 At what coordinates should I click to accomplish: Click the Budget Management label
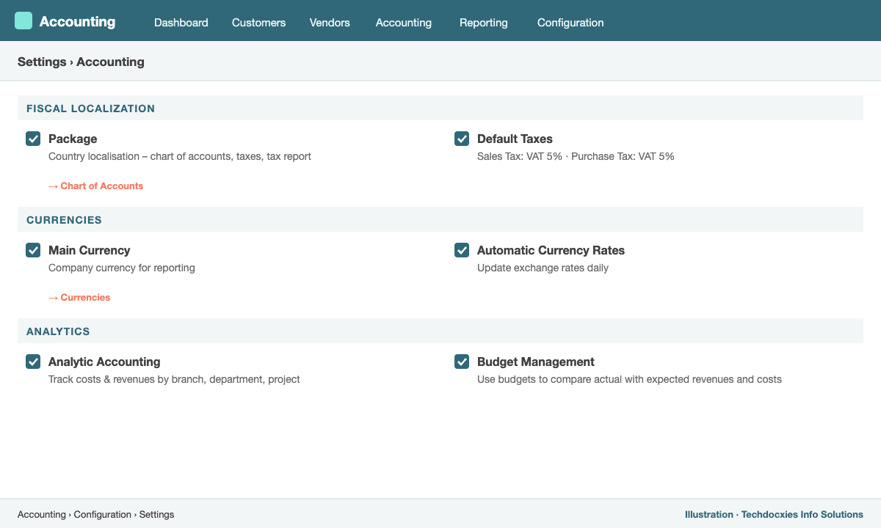536,362
